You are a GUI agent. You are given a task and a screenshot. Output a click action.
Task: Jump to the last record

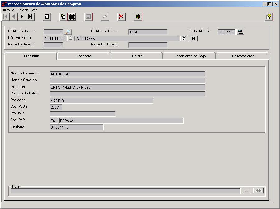click(x=30, y=17)
